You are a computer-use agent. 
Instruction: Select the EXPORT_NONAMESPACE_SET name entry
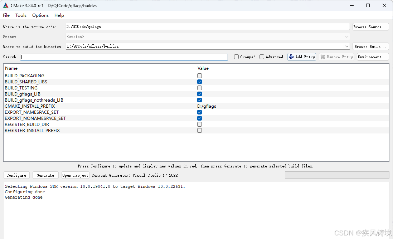pos(35,118)
